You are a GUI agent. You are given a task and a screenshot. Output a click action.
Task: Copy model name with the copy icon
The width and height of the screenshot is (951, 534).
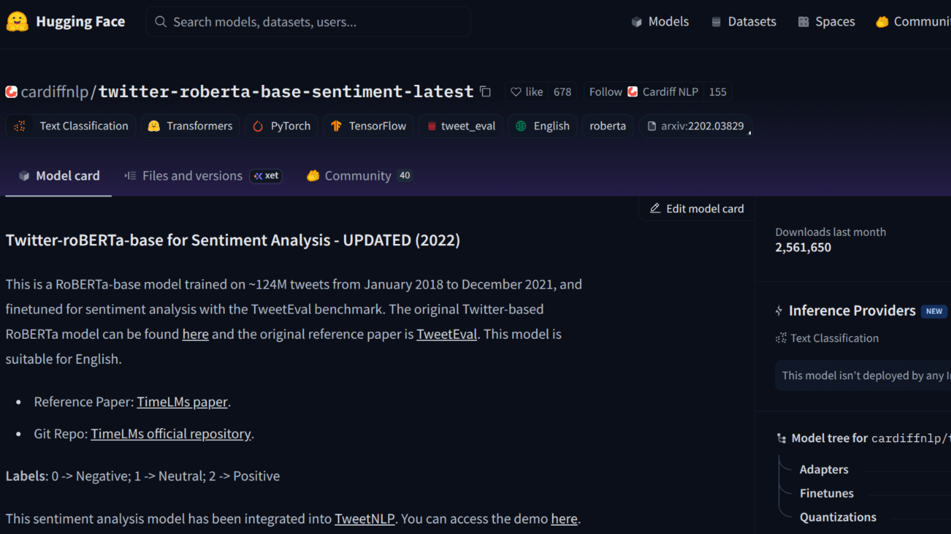pos(485,91)
